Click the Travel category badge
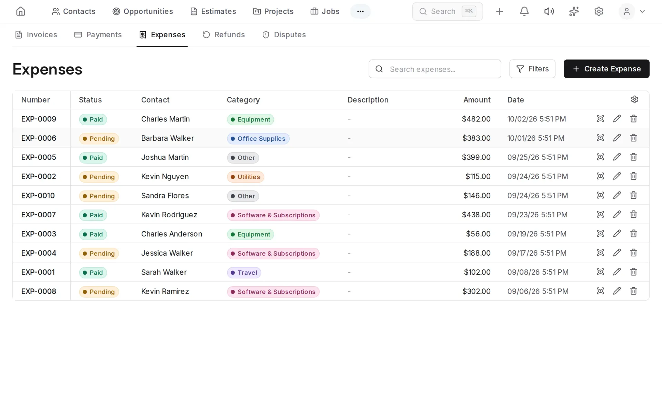662x414 pixels. pos(244,273)
